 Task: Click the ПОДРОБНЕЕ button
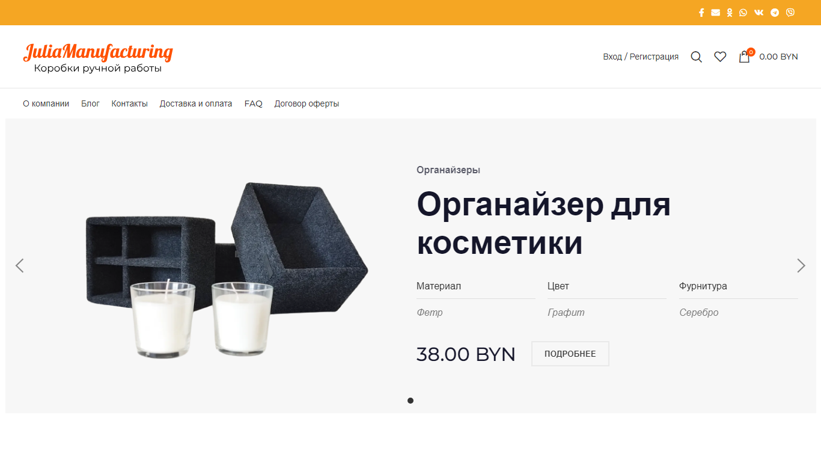(x=570, y=354)
